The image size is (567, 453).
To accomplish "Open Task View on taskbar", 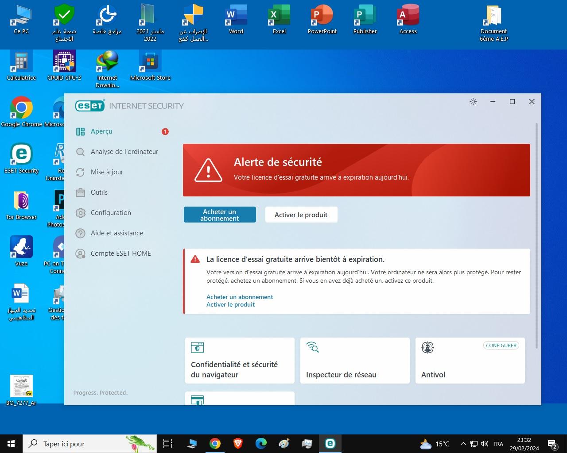I will (168, 444).
